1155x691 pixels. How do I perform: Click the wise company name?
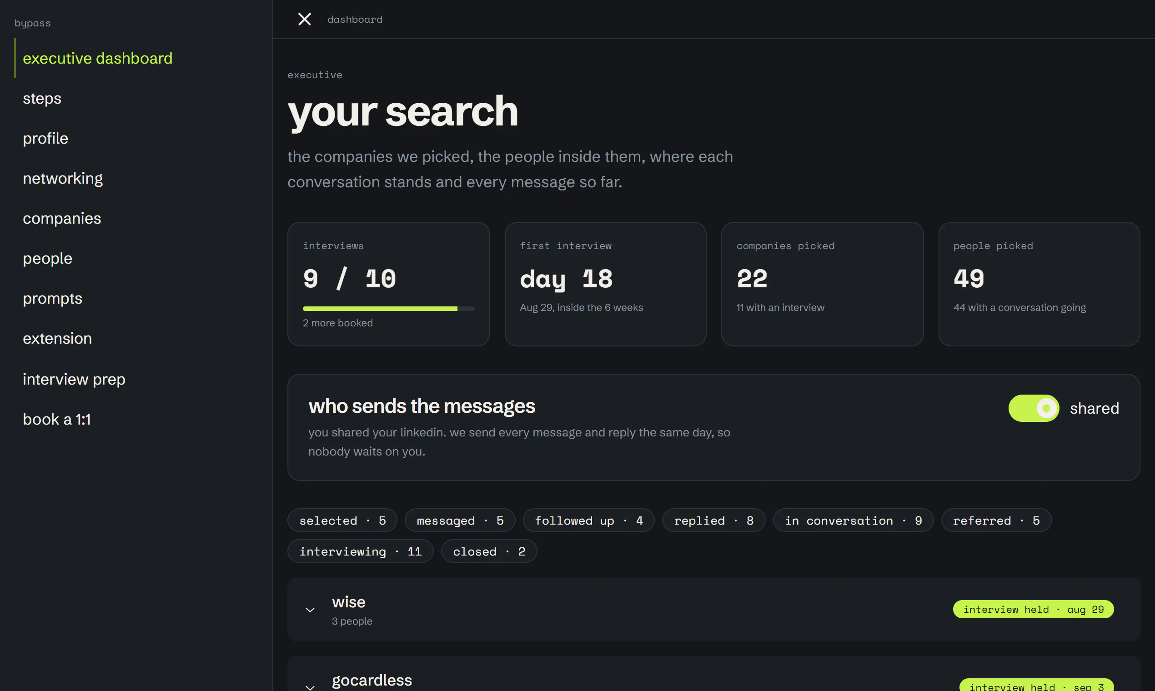coord(349,602)
